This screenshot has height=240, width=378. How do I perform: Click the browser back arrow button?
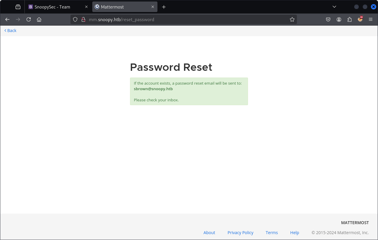click(7, 19)
